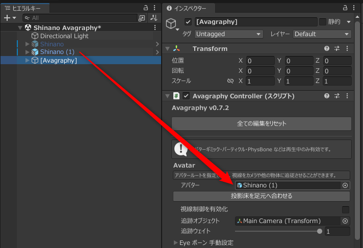
Task: Click the Unity scene icon beside Shinano Avagraphy
Action: tap(28, 27)
